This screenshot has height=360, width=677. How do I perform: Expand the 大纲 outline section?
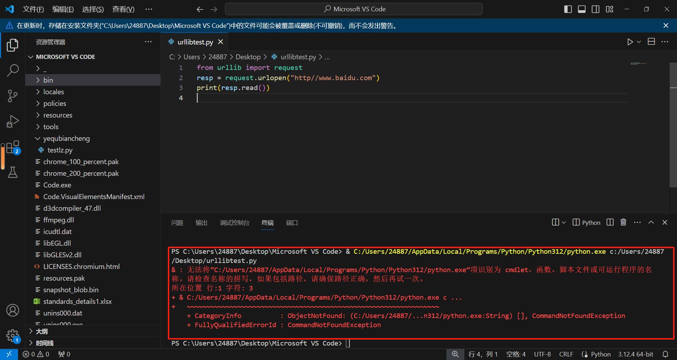pyautogui.click(x=93, y=331)
